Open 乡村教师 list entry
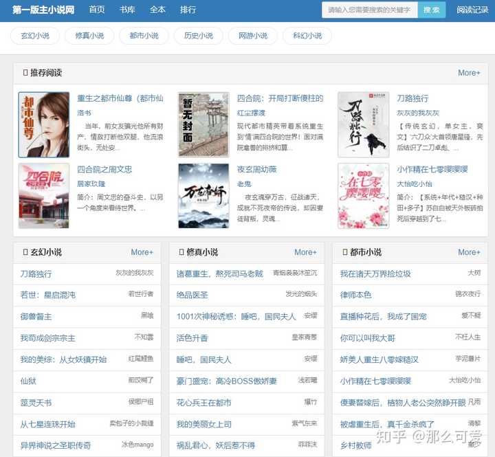The height and width of the screenshot is (457, 495). [x=356, y=445]
